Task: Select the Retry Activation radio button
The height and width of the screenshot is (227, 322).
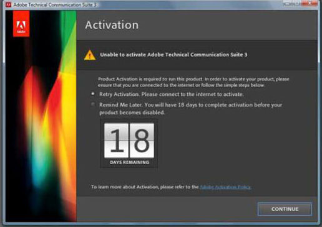Action: point(93,94)
